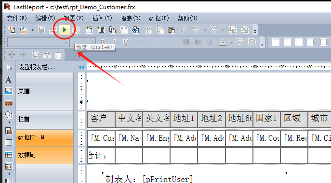Toggle the bottom border line
The image size is (331, 183).
coord(287,42)
